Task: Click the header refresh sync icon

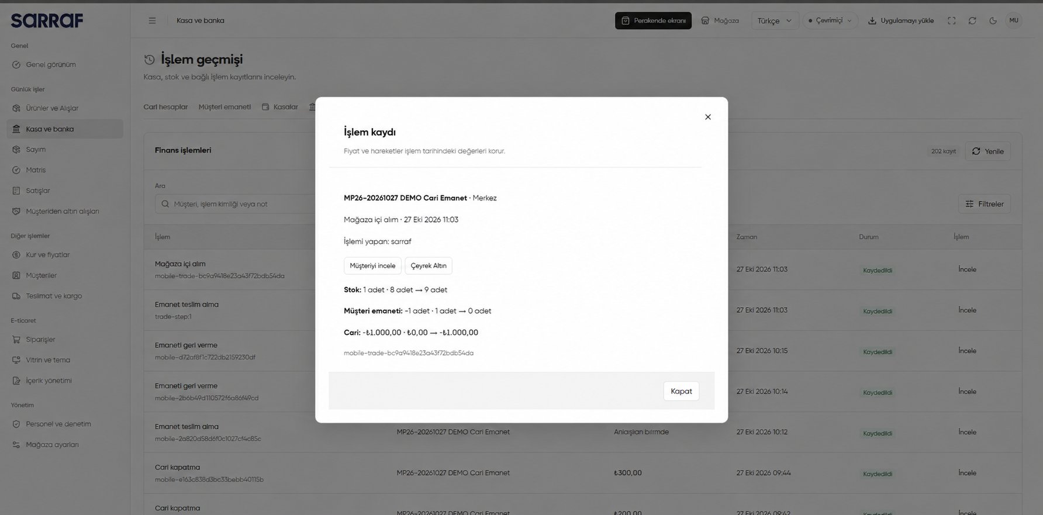Action: click(x=972, y=20)
